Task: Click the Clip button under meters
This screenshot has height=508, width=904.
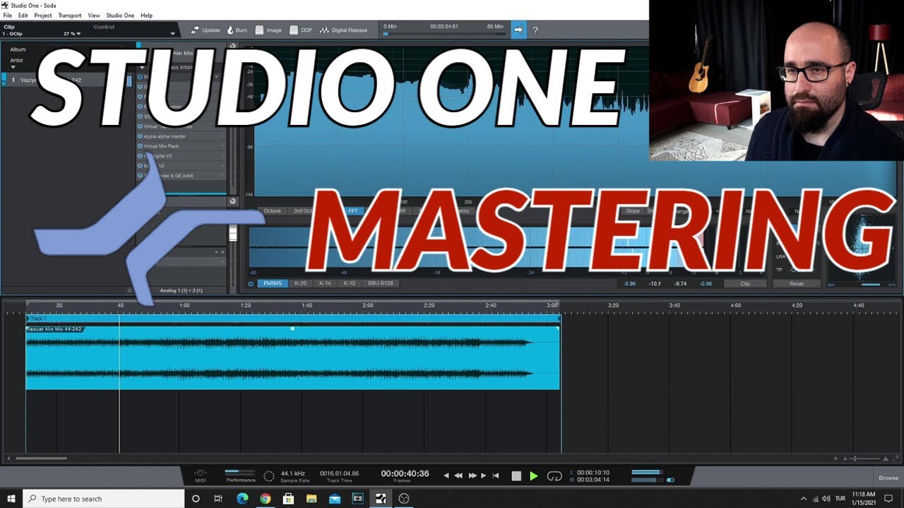Action: [745, 284]
